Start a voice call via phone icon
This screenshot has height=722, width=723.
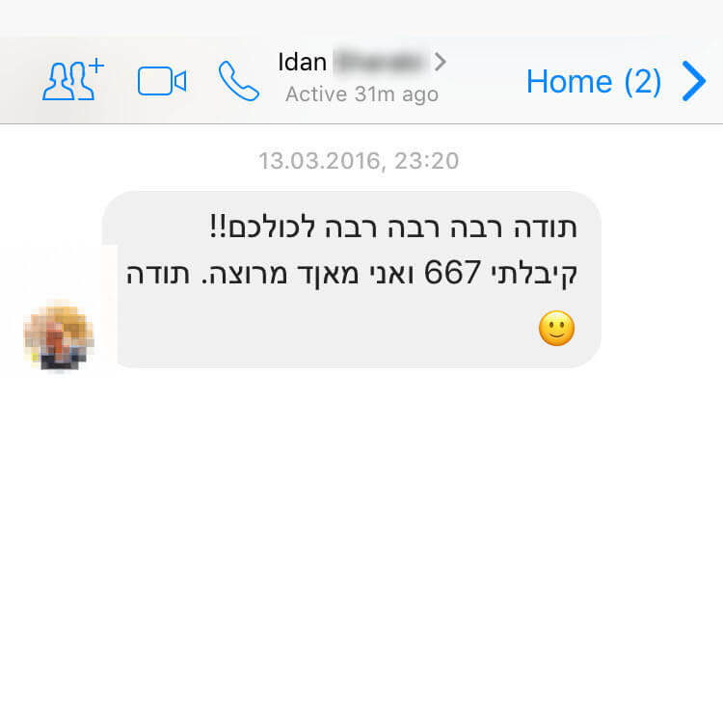[x=238, y=81]
